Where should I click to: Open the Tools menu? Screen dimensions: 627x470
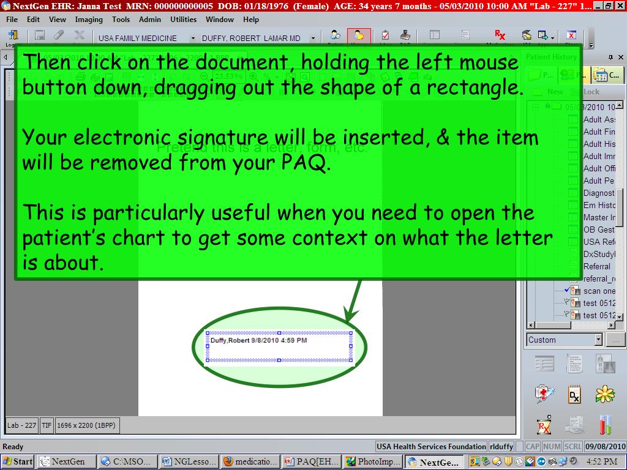point(121,19)
